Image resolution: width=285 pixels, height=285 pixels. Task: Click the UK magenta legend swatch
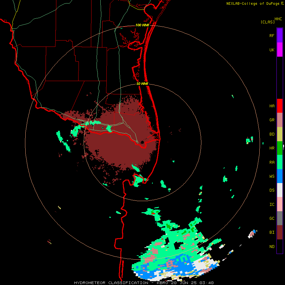tap(280, 50)
